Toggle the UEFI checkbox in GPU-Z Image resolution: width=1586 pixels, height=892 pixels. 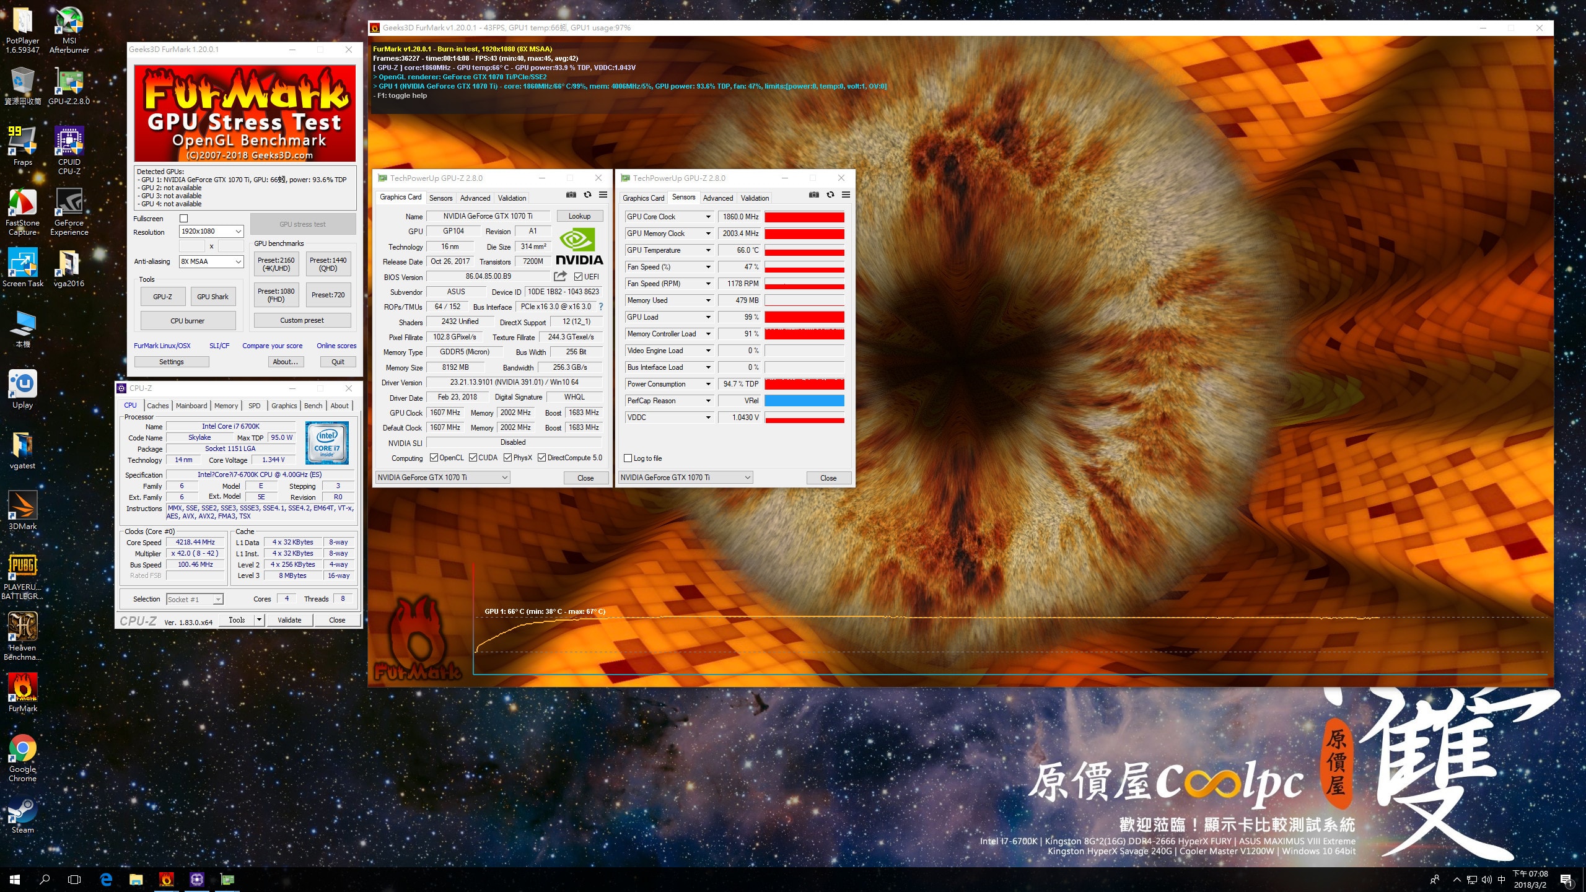point(578,277)
